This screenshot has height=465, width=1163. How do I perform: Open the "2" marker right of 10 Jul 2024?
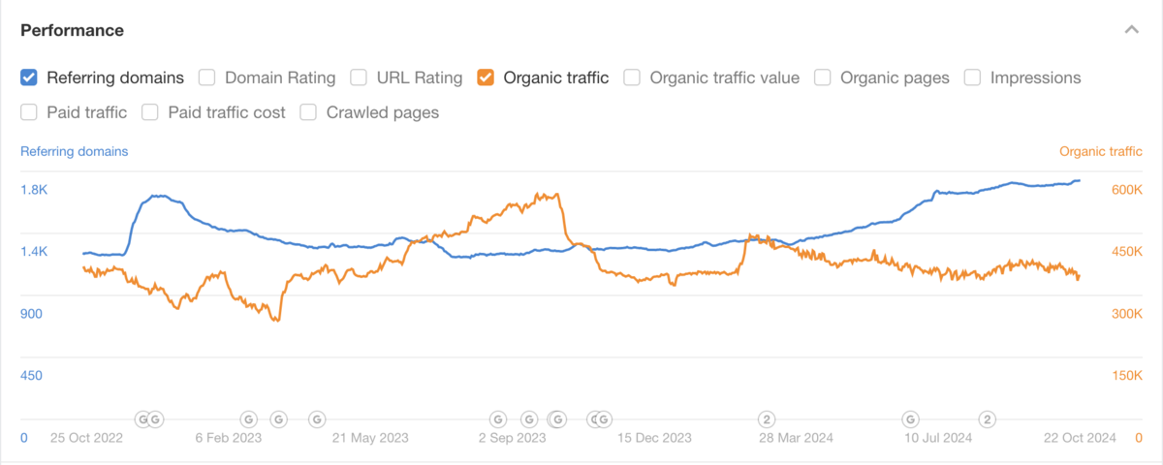point(987,419)
